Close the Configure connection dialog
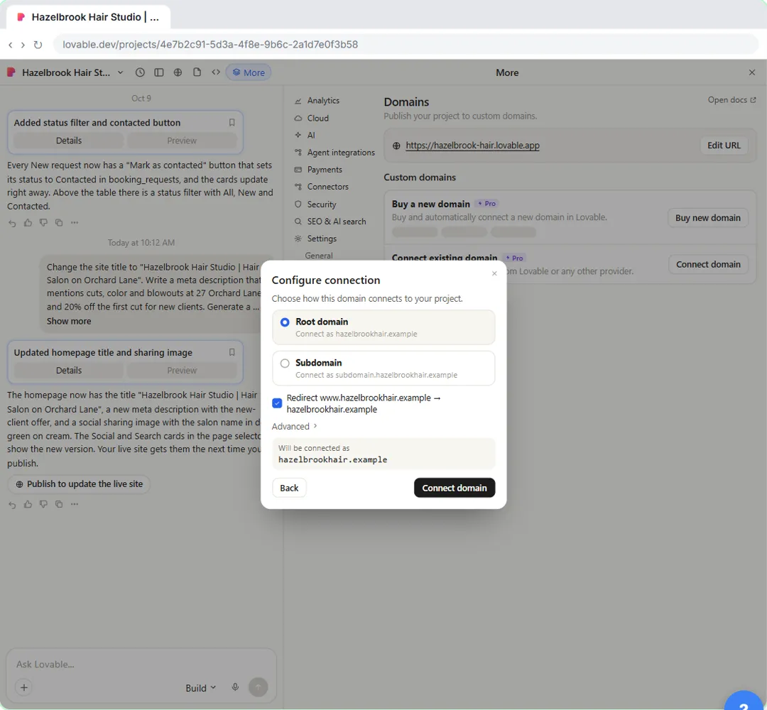767x710 pixels. point(494,273)
